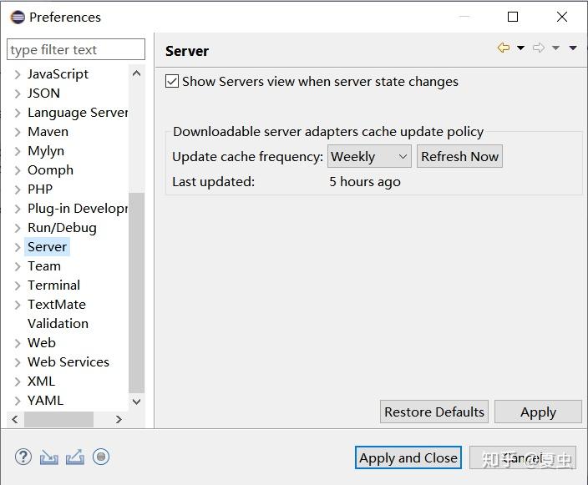588x485 pixels.
Task: Click Apply and Close
Action: (408, 457)
